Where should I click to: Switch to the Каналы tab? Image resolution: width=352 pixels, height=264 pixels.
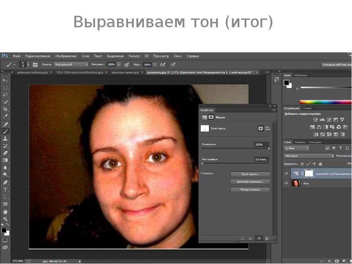pyautogui.click(x=300, y=142)
